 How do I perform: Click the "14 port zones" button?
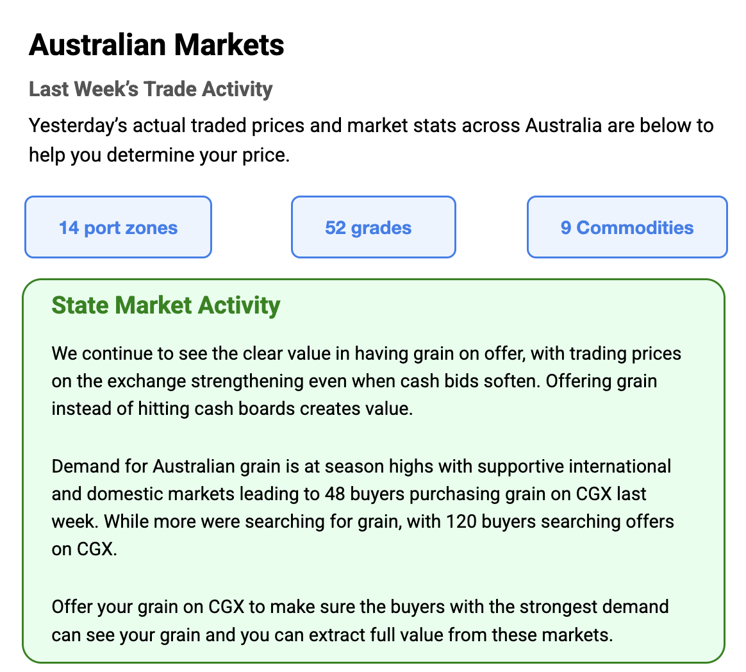point(118,228)
